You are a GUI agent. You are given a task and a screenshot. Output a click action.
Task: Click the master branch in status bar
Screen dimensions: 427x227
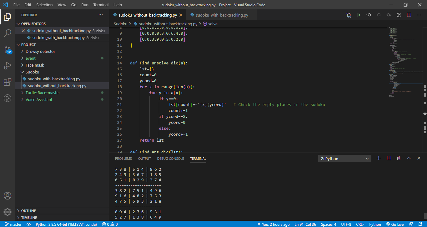[x=13, y=224]
